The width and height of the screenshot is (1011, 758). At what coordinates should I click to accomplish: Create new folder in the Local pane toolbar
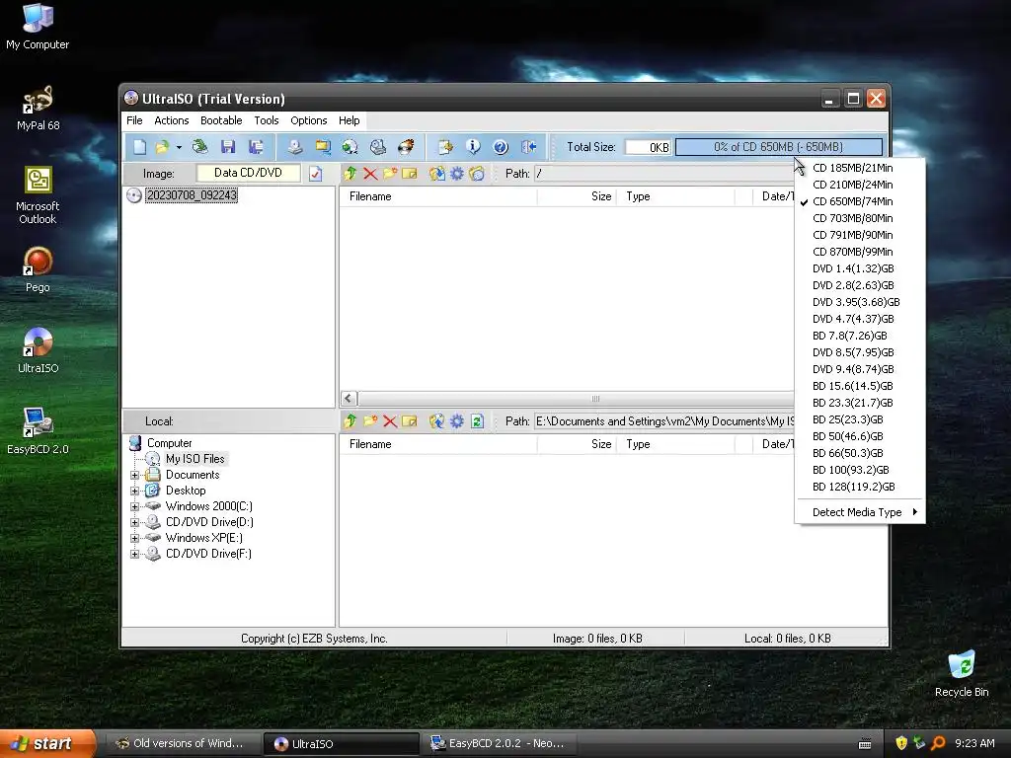pyautogui.click(x=370, y=421)
